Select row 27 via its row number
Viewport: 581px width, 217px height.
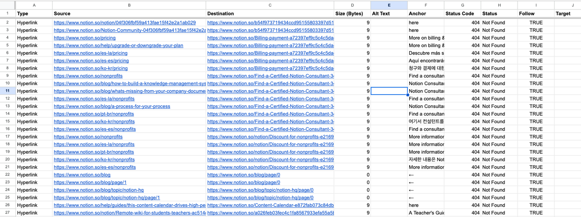click(x=7, y=213)
